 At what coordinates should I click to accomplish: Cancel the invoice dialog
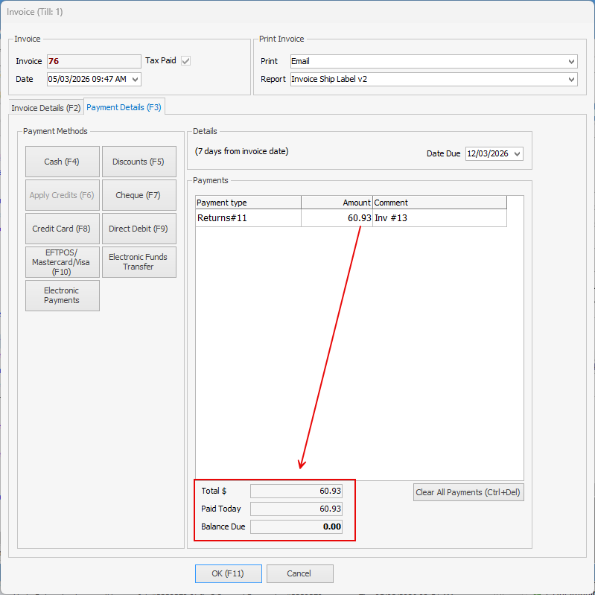(x=300, y=573)
